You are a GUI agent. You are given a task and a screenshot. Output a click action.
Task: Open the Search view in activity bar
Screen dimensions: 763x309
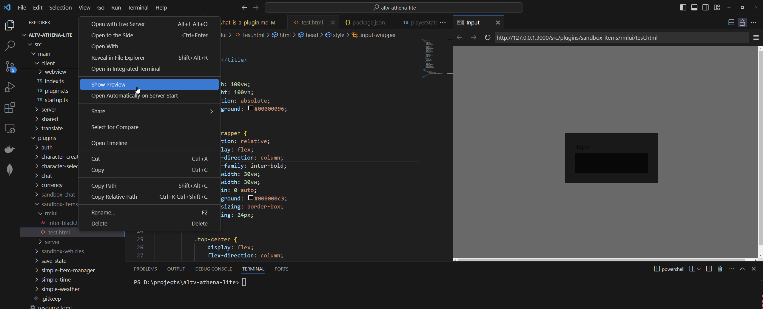tap(10, 46)
